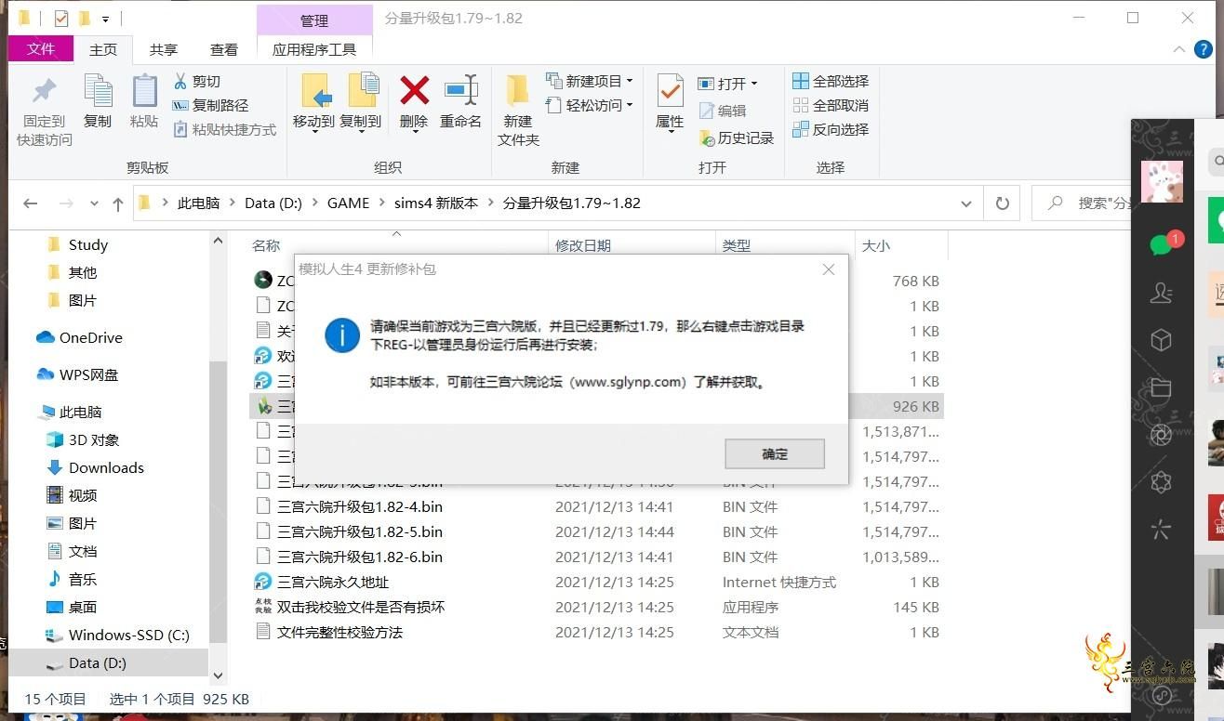1224x721 pixels.
Task: Open the 文件 (File) menu tab
Action: coord(41,49)
